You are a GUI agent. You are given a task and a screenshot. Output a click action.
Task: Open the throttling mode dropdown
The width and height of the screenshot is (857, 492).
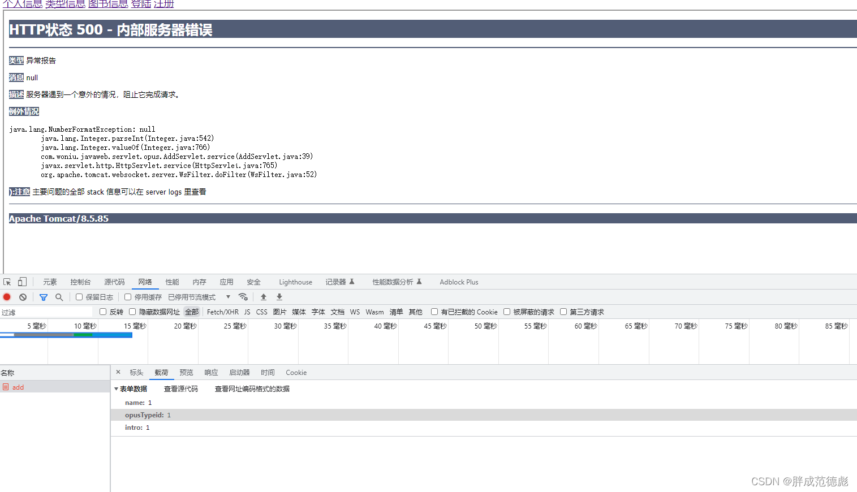[x=199, y=297]
